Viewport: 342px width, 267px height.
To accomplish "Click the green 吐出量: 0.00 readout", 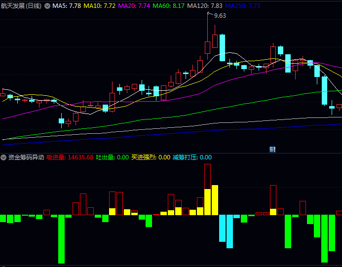I will tap(112, 157).
